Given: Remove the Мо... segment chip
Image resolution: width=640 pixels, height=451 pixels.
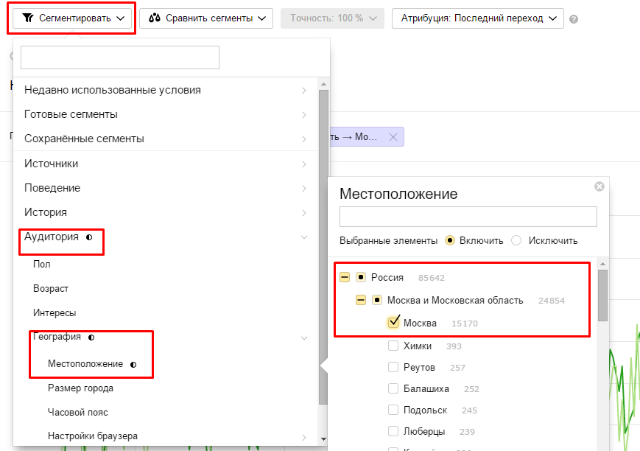Looking at the screenshot, I should point(393,137).
